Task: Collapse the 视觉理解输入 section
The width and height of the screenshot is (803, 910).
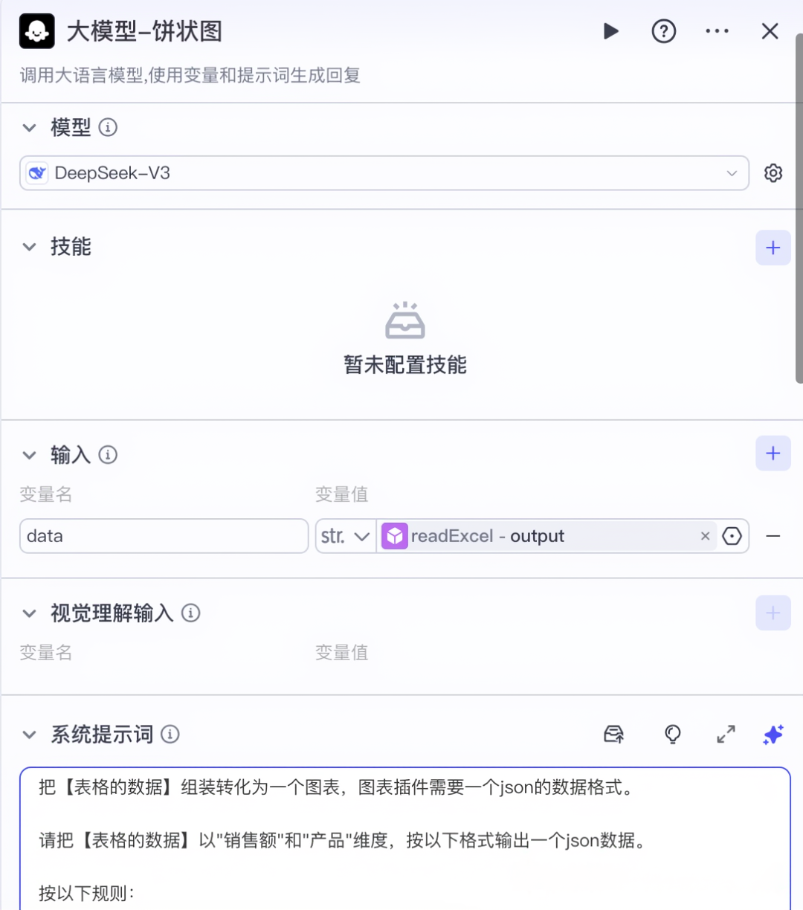Action: (x=30, y=613)
